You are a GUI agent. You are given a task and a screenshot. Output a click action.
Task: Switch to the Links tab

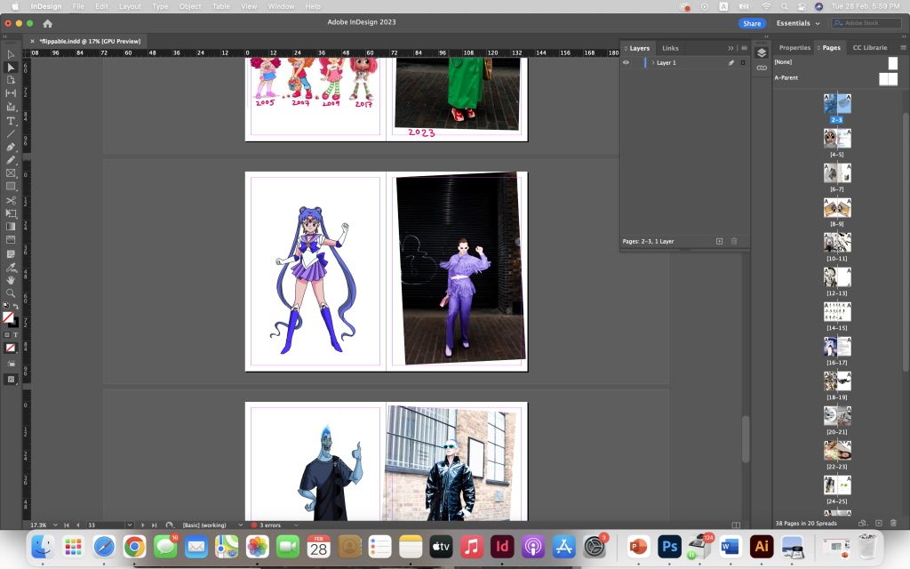tap(670, 48)
